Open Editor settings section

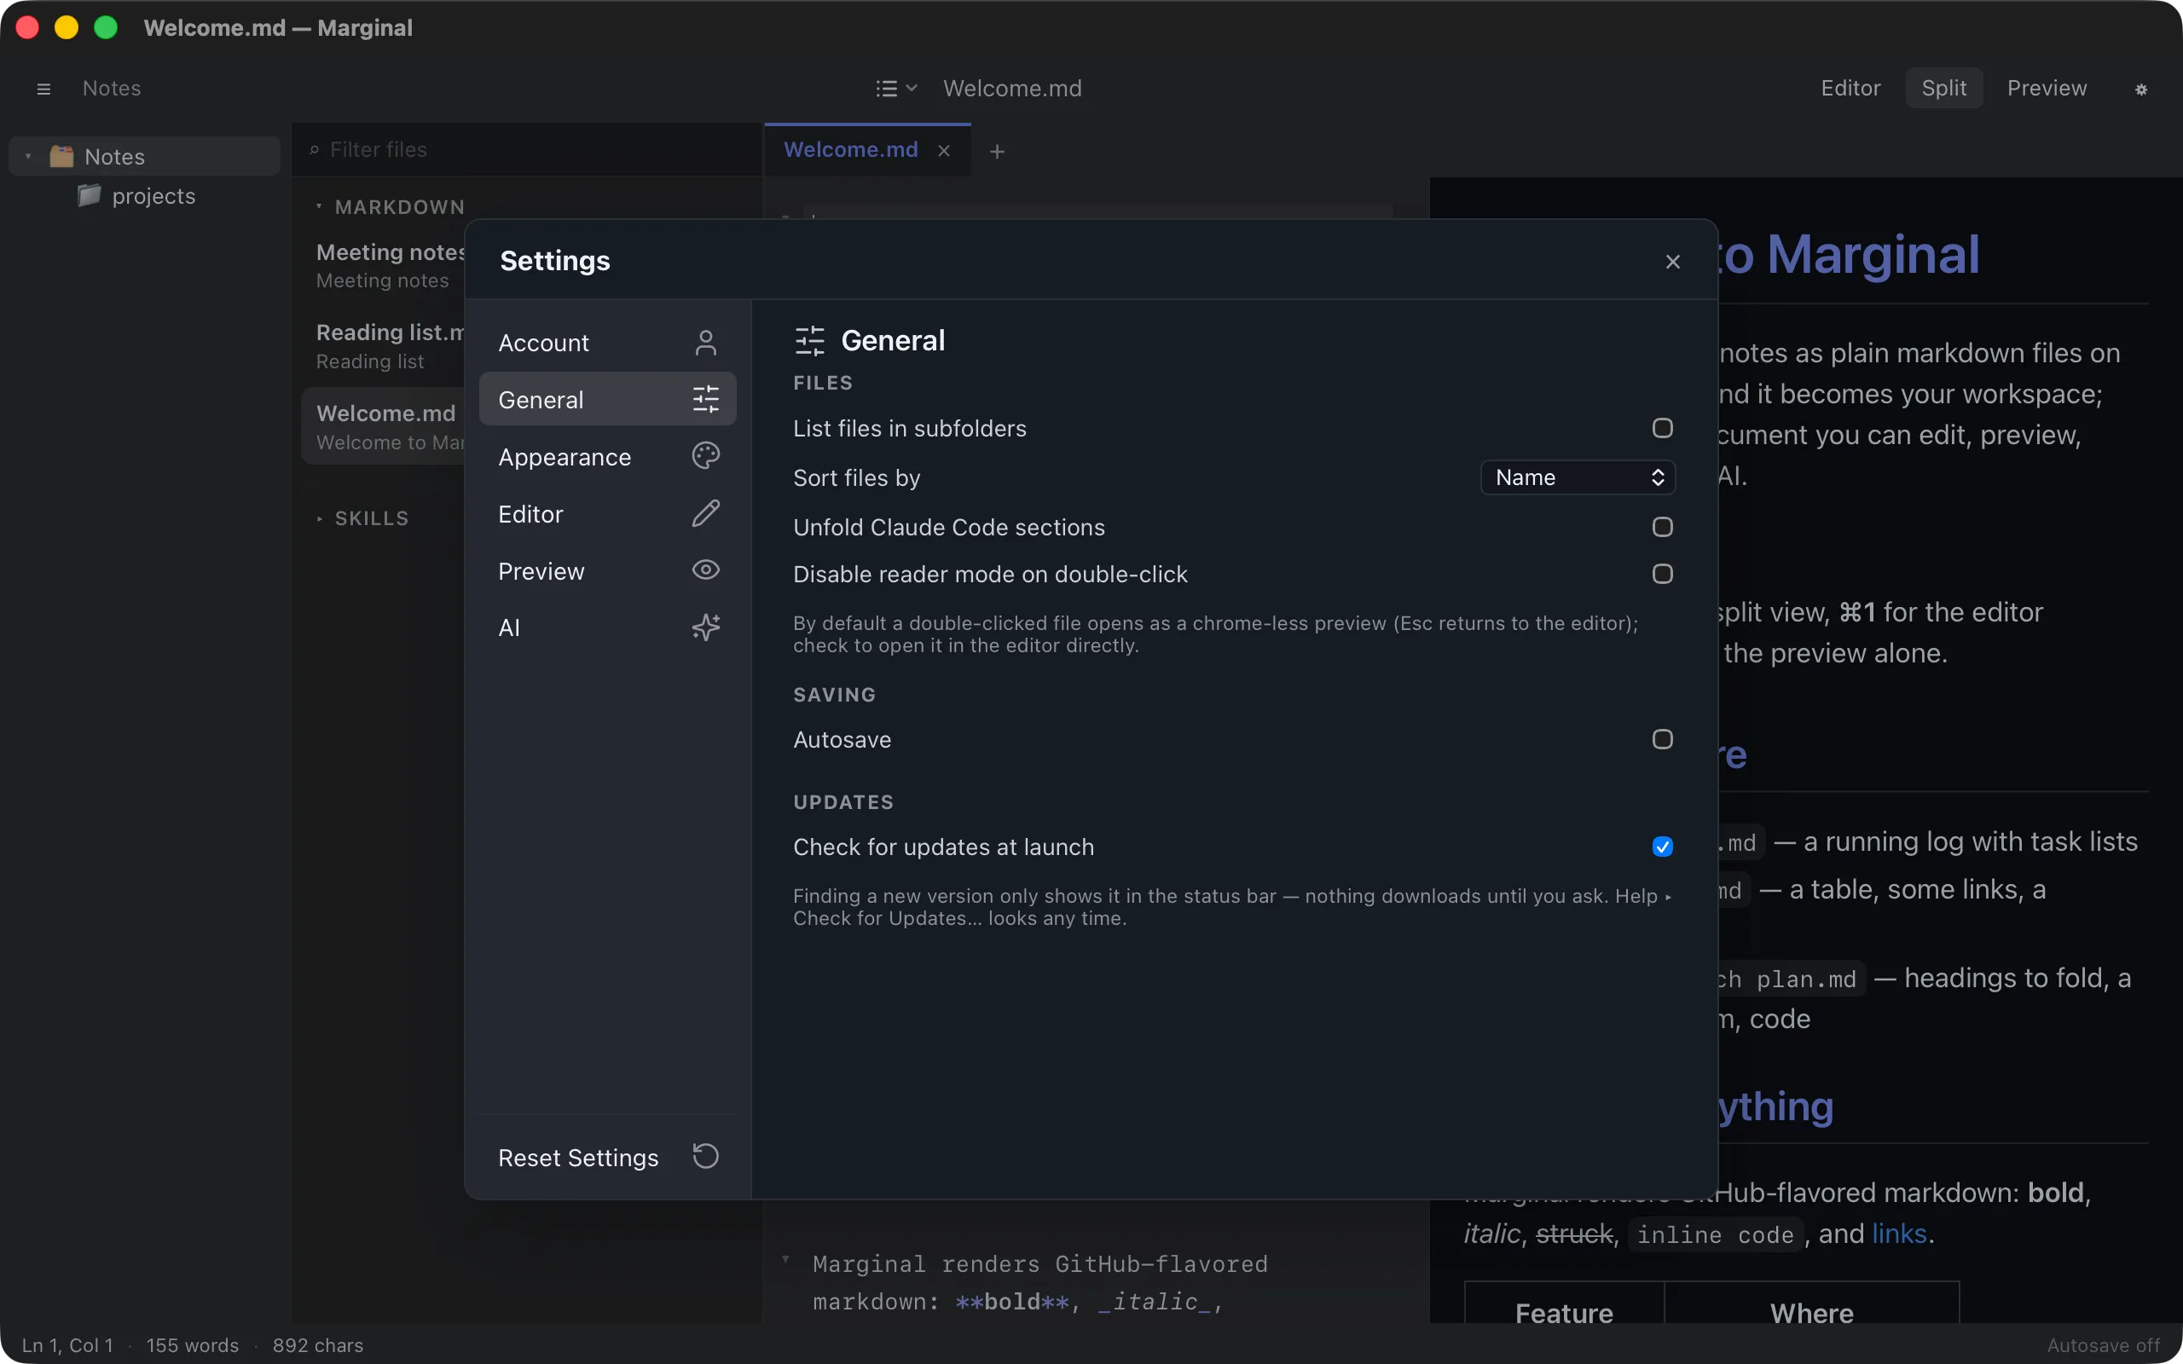[607, 513]
